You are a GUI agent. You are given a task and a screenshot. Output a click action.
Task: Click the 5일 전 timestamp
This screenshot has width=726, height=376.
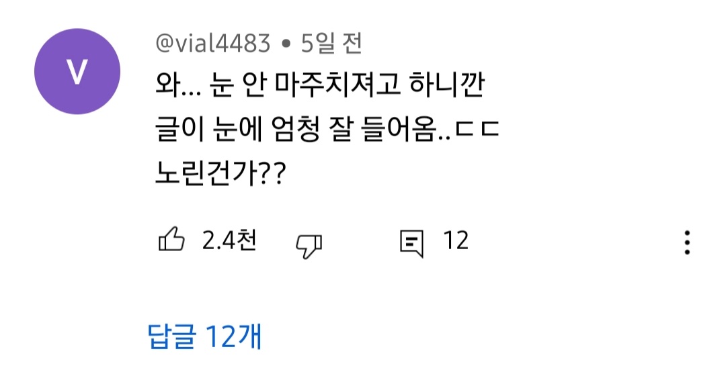[332, 44]
